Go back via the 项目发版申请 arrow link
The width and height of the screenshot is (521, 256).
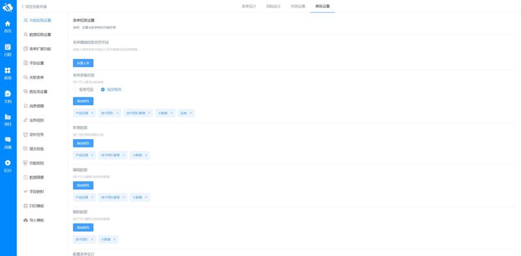pos(35,6)
